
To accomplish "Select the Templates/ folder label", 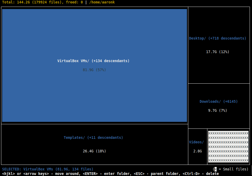I will click(93, 138).
